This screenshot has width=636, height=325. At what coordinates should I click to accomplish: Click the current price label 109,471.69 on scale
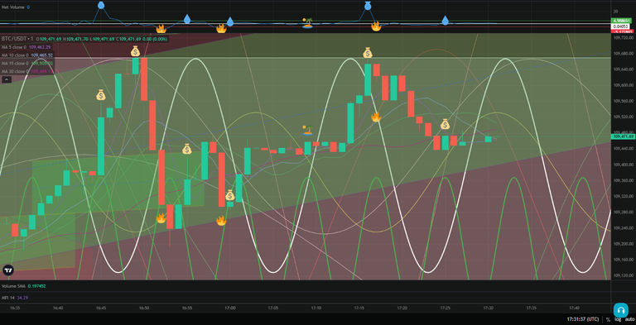[623, 136]
